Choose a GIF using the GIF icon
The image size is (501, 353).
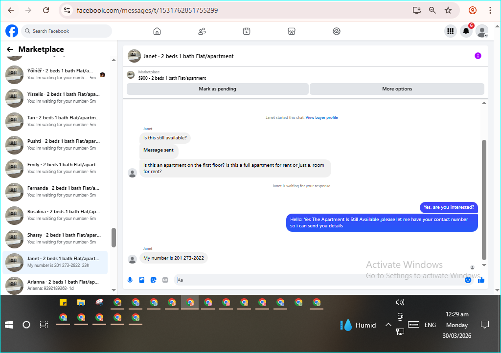[x=165, y=280]
